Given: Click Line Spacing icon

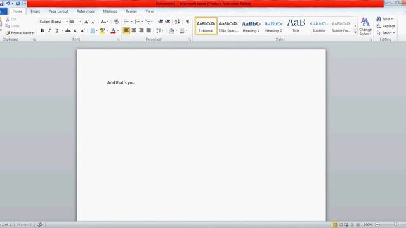Looking at the screenshot, I should click(x=159, y=31).
